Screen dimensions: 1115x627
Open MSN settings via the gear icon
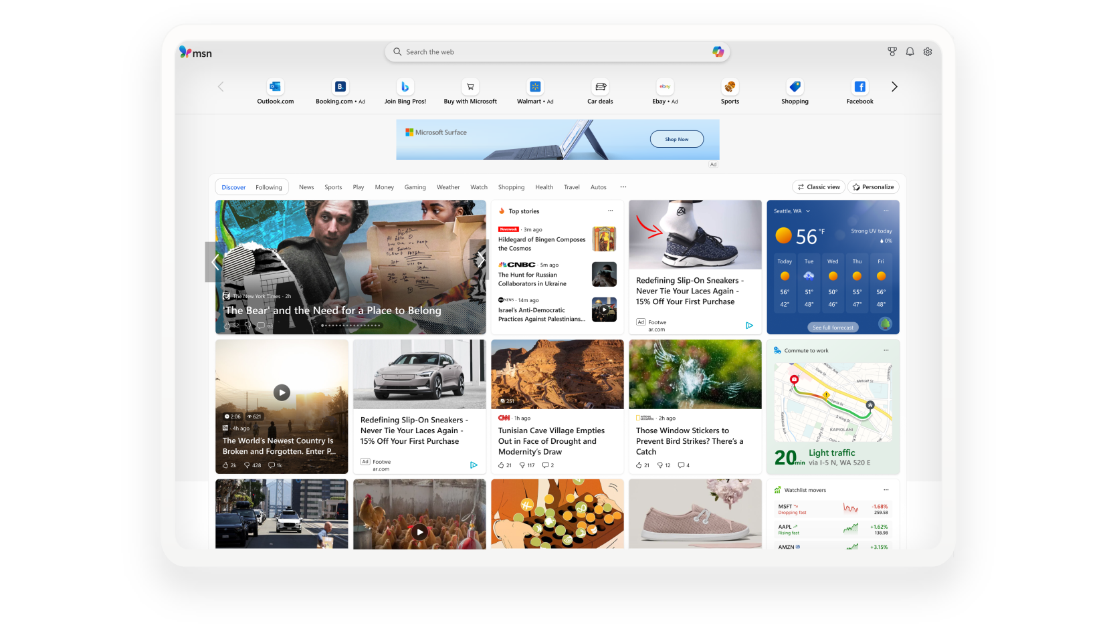pos(928,51)
